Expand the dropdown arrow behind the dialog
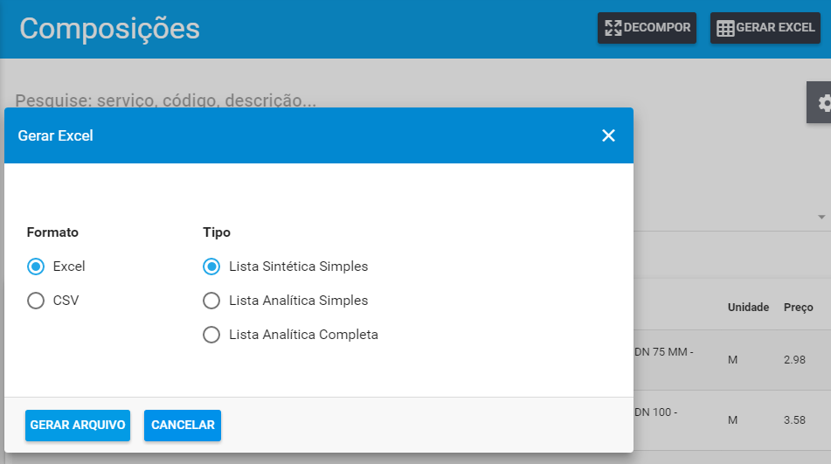The height and width of the screenshot is (464, 831). 821,218
